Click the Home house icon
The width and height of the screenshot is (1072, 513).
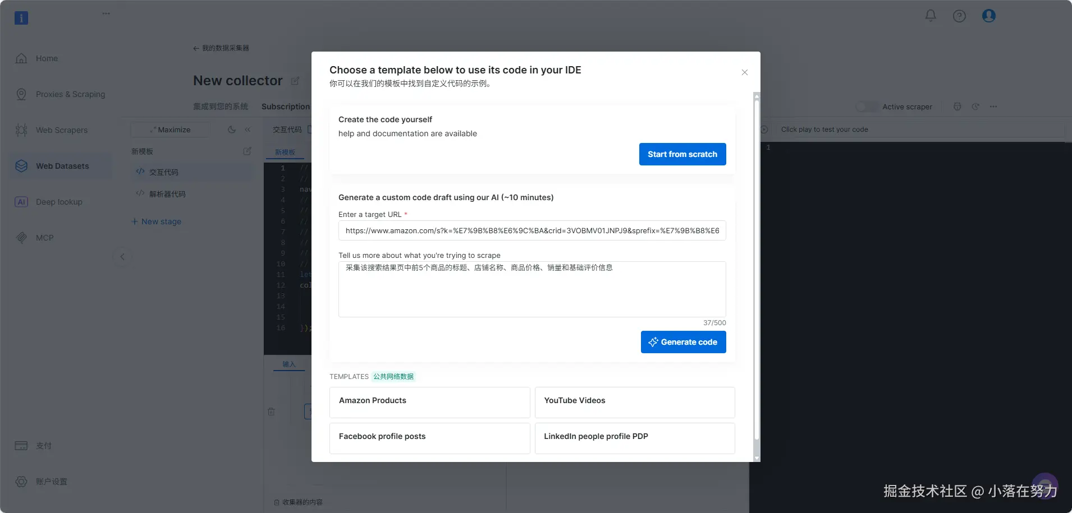pyautogui.click(x=21, y=58)
